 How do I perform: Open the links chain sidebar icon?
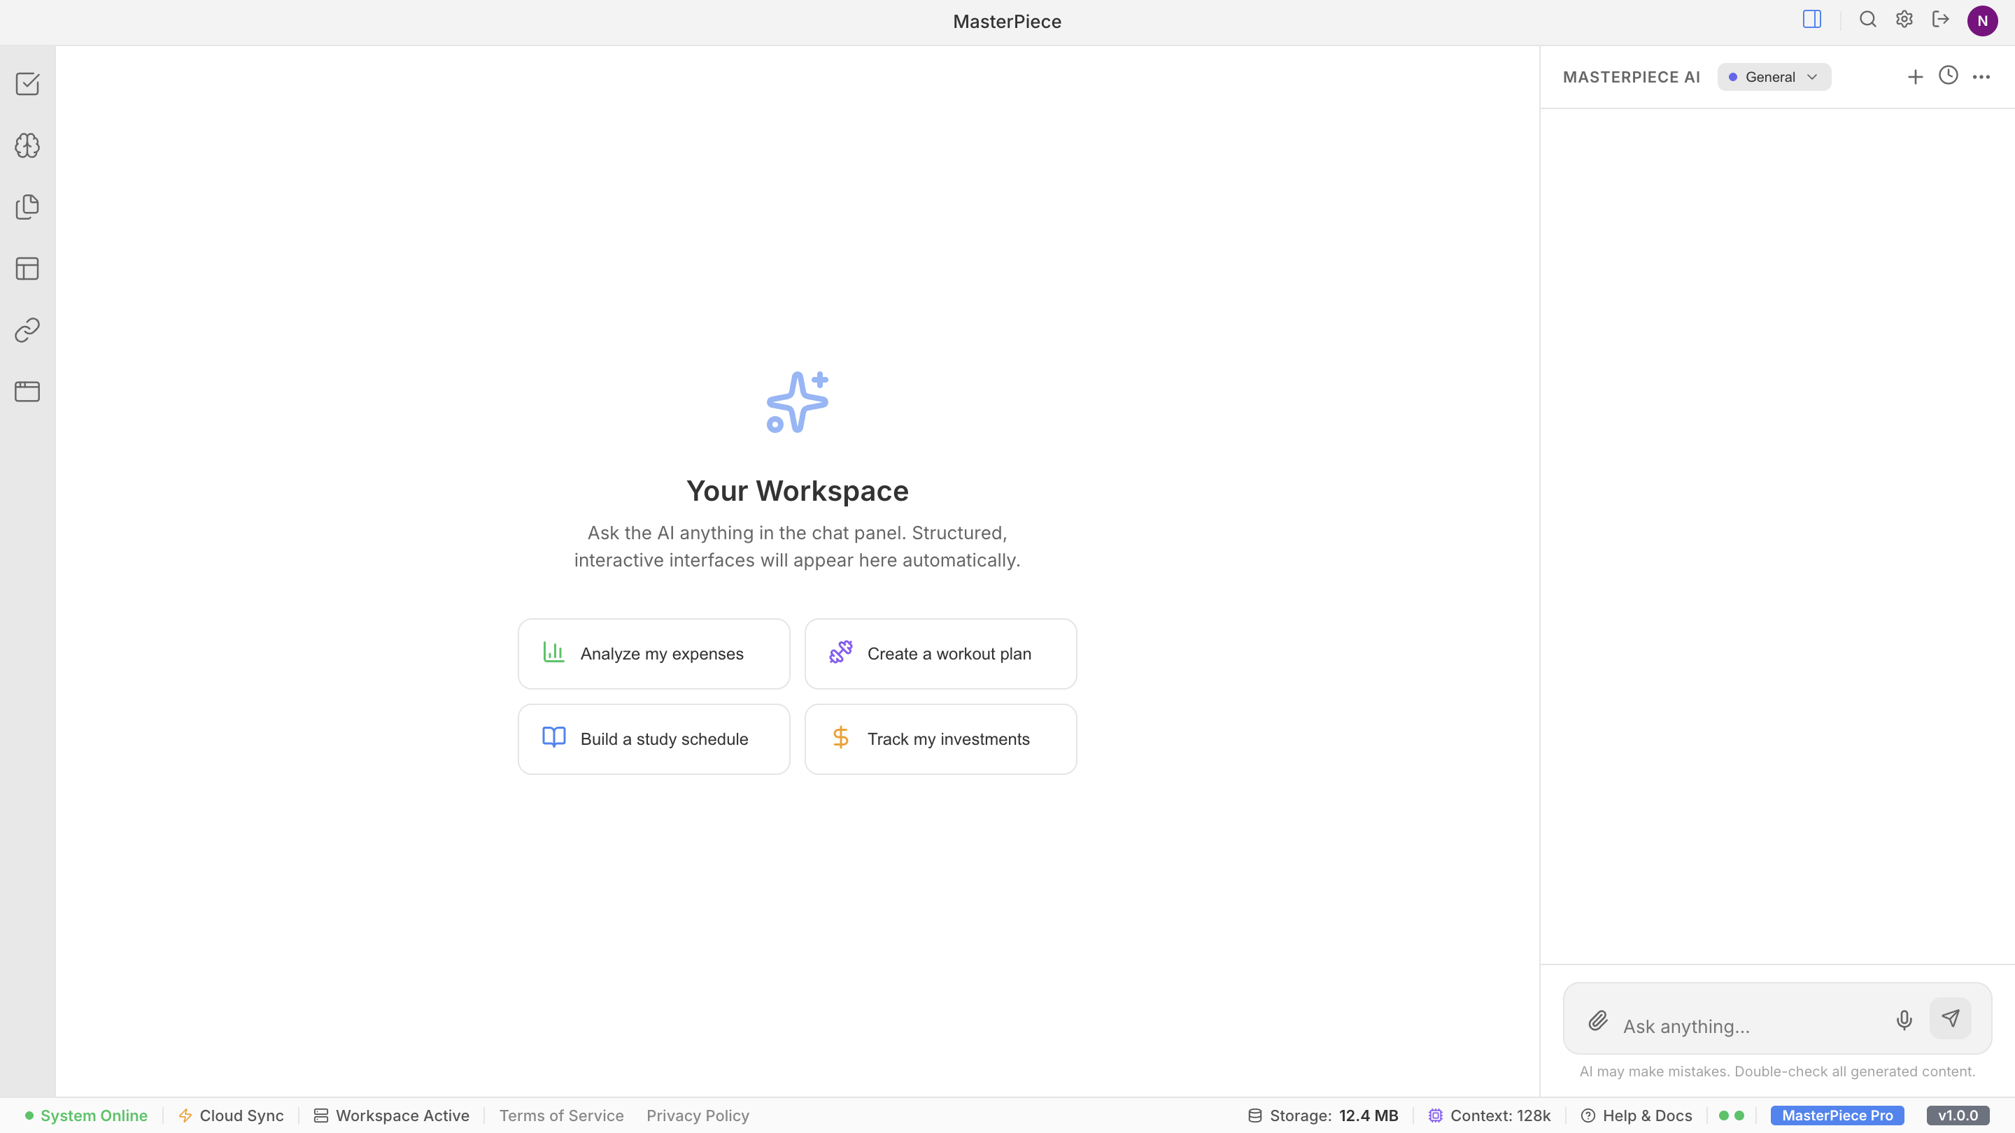(27, 330)
